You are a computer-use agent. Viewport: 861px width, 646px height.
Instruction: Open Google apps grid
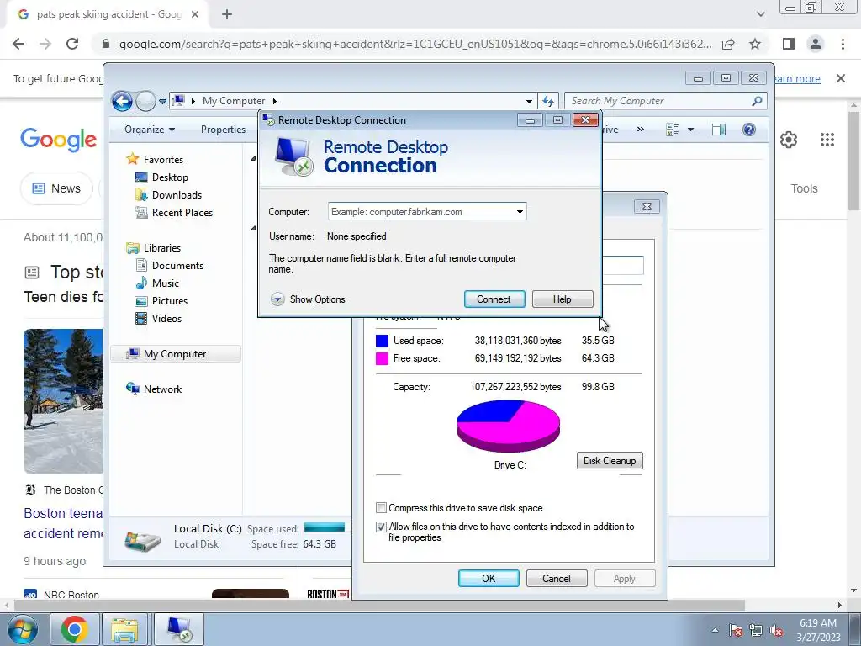coord(827,140)
